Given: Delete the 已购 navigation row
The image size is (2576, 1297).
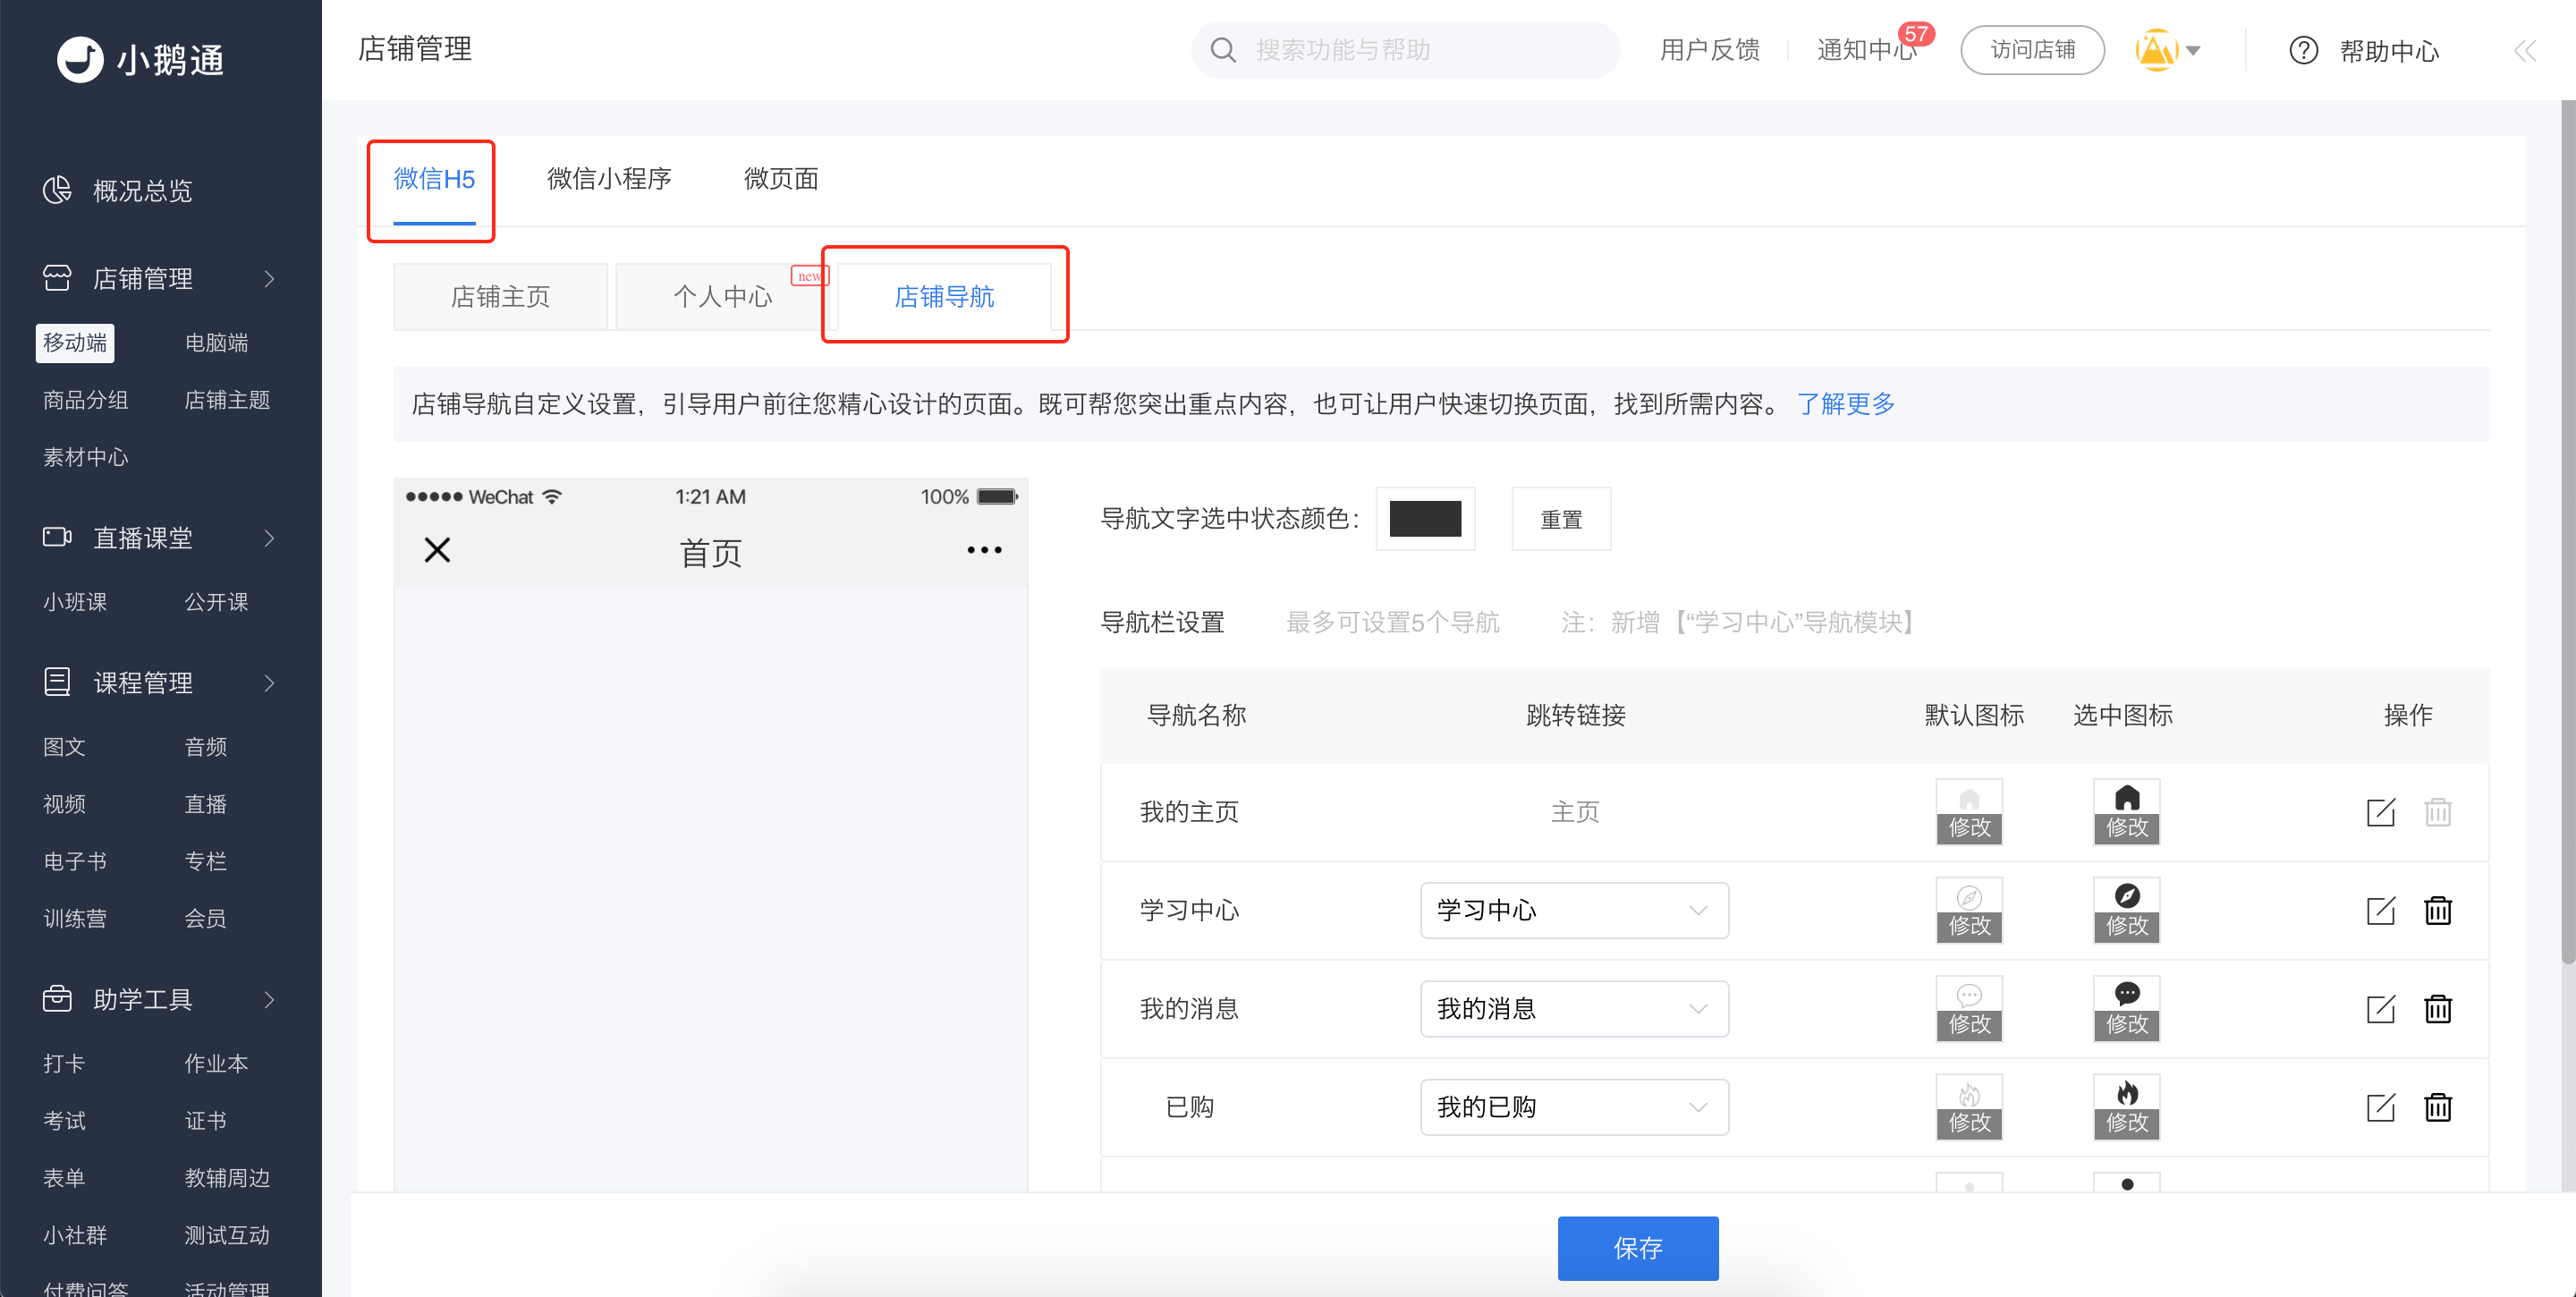Looking at the screenshot, I should [x=2437, y=1107].
